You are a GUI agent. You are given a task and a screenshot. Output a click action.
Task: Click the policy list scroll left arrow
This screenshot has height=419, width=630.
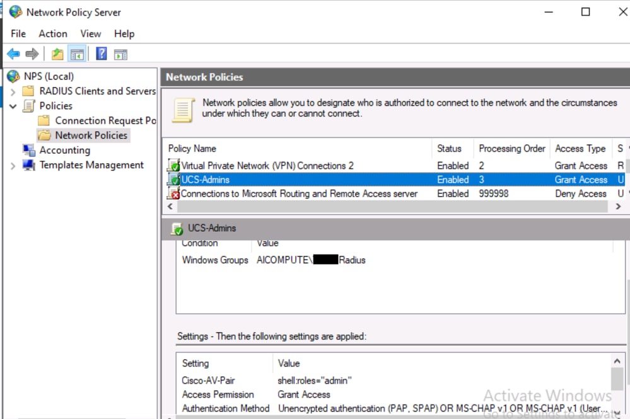point(170,206)
